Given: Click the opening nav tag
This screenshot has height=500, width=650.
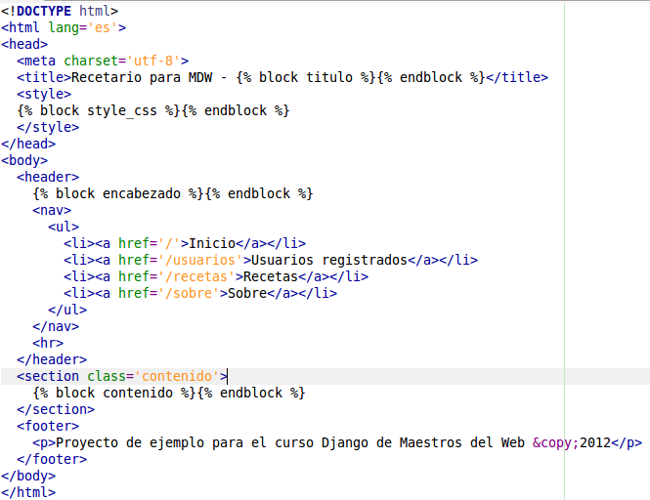Looking at the screenshot, I should pyautogui.click(x=52, y=210).
